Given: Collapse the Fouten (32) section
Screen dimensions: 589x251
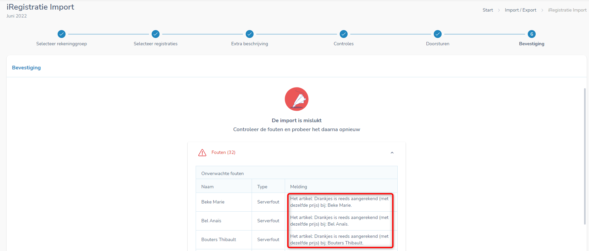Looking at the screenshot, I should [x=392, y=153].
